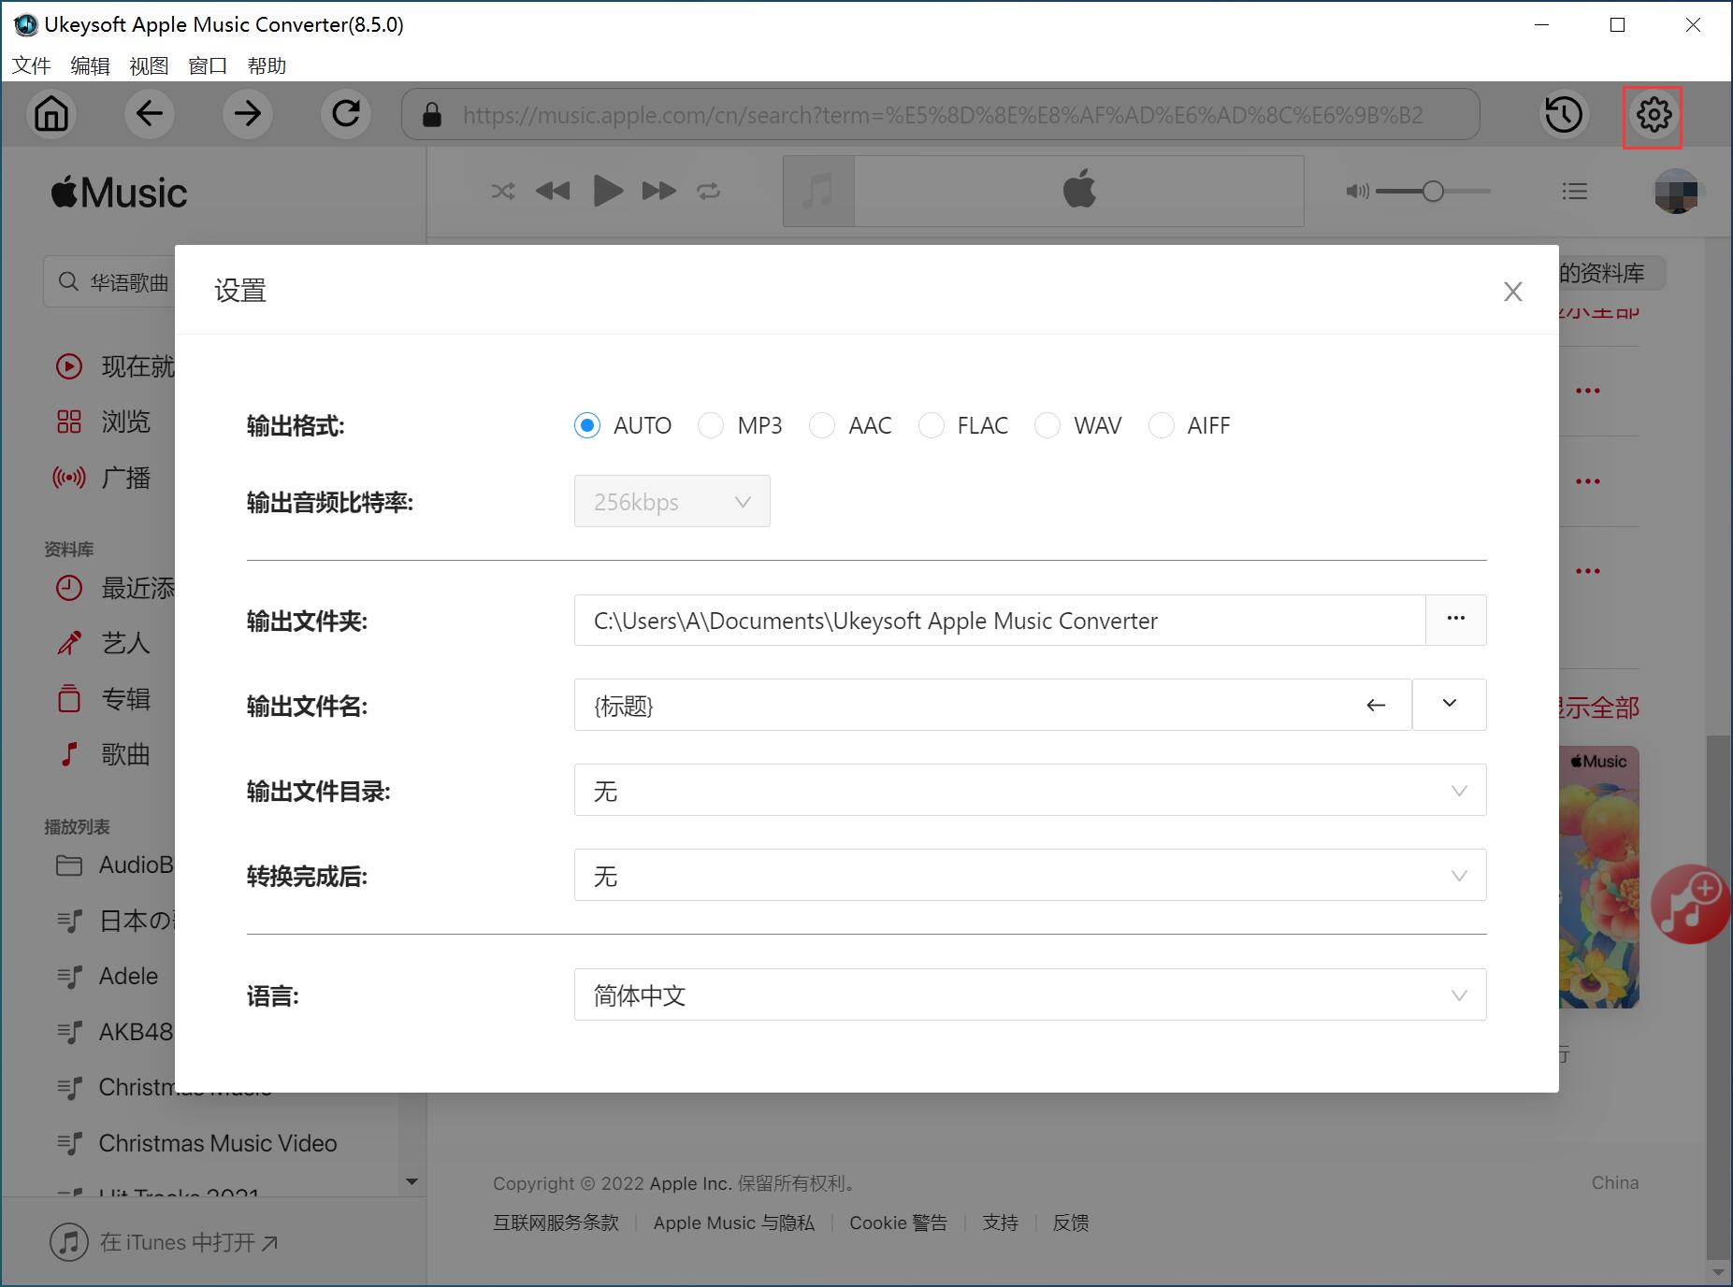Click the red add-music floating button
The width and height of the screenshot is (1733, 1287).
pos(1690,904)
